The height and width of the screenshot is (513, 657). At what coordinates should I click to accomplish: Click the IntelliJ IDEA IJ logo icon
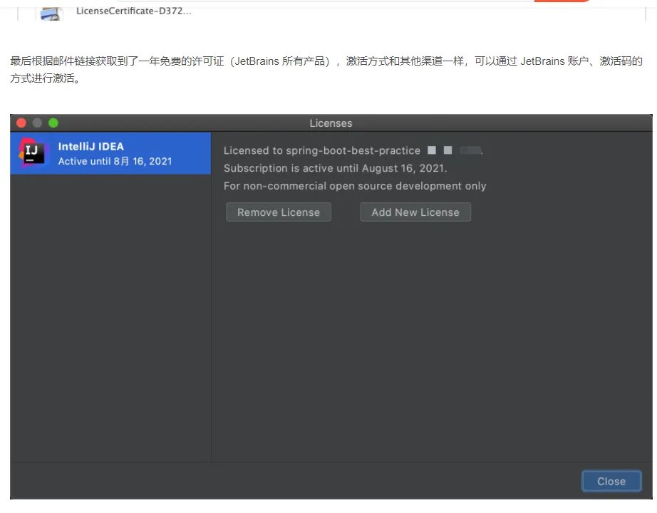pos(32,152)
